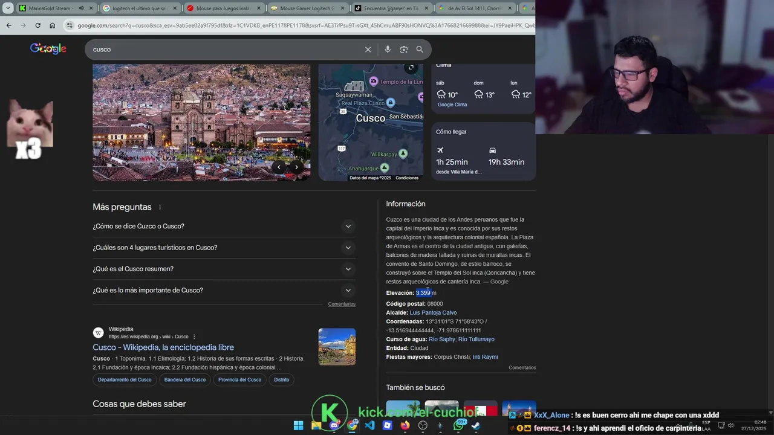
Task: Open the Google Clima link
Action: coord(452,105)
